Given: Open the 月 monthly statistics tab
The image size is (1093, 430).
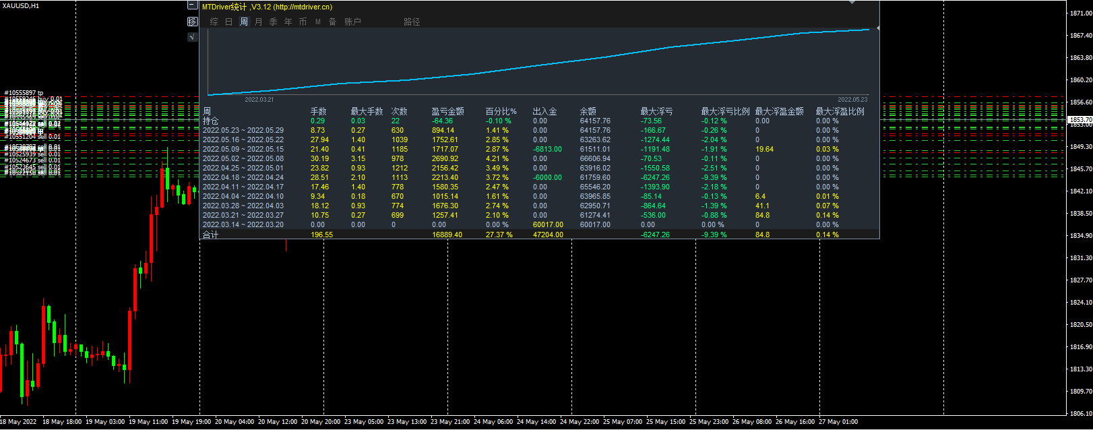Looking at the screenshot, I should (259, 22).
